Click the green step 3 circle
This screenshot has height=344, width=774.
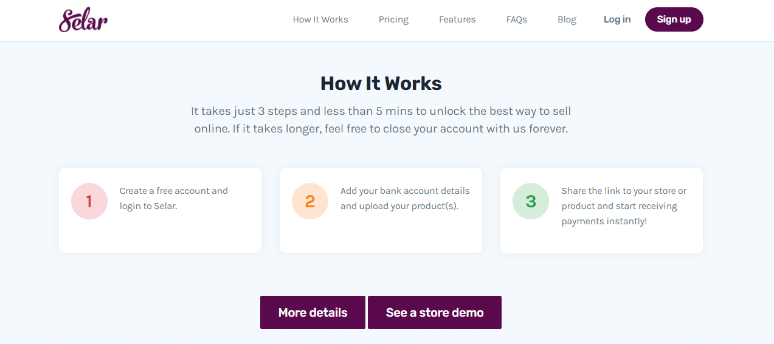pos(531,201)
